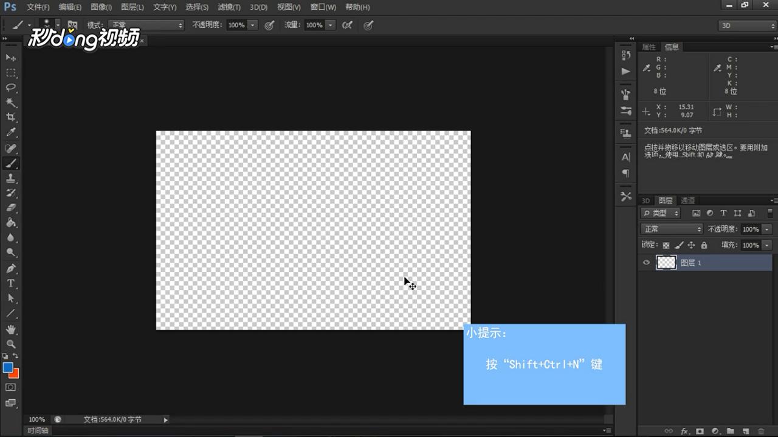Select the Hand tool
This screenshot has height=437, width=778.
[x=11, y=330]
